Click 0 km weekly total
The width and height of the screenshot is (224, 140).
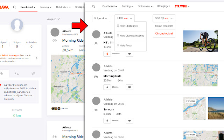click(x=17, y=115)
